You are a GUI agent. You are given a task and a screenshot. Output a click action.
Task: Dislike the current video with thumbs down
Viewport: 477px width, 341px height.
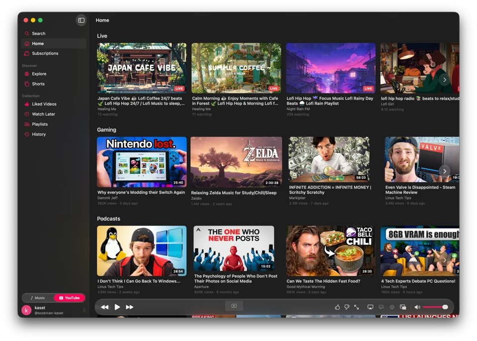pyautogui.click(x=347, y=307)
